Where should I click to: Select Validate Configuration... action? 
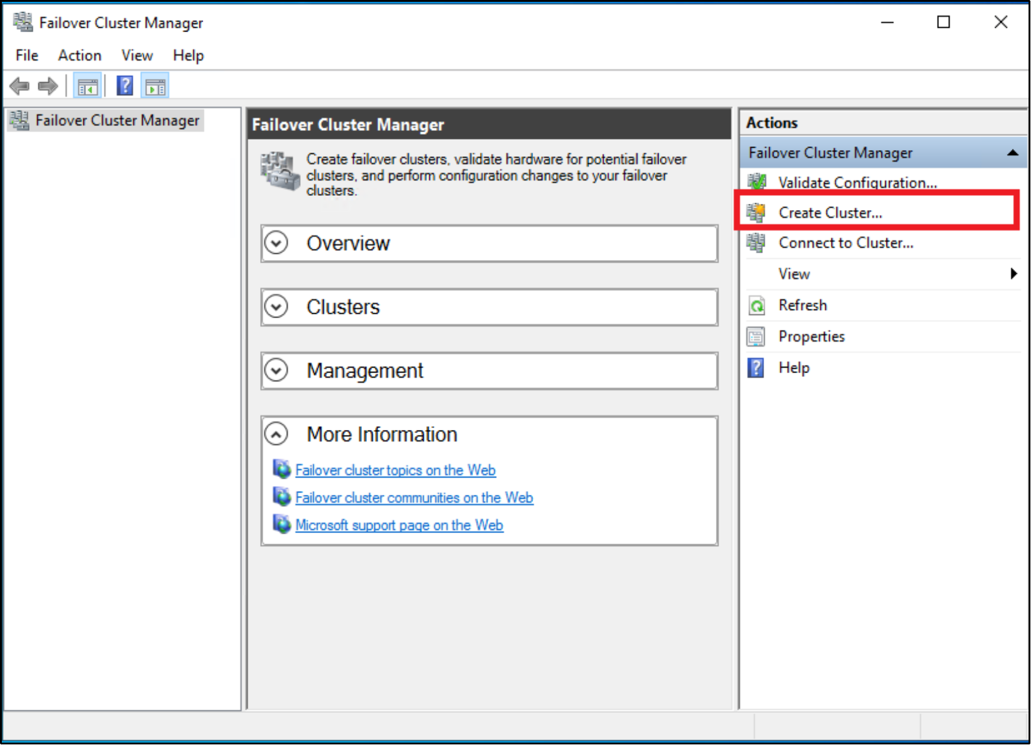coord(857,183)
